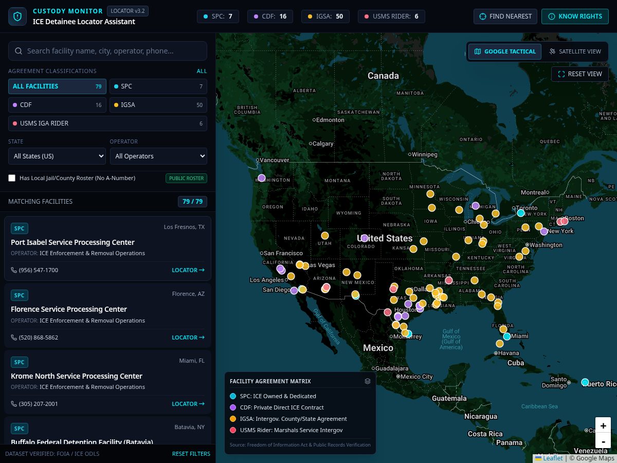The height and width of the screenshot is (463, 617).
Task: Open the Know Rights panel
Action: [575, 16]
